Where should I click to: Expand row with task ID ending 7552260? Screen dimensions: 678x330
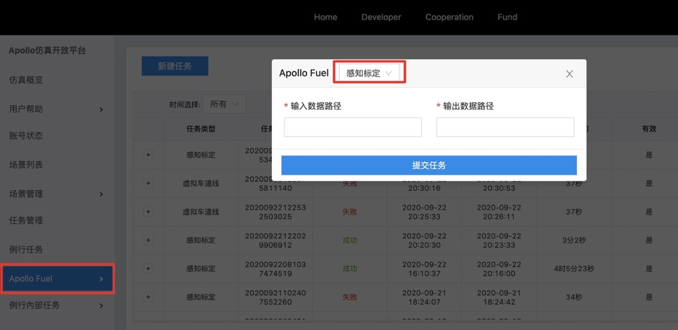(x=148, y=297)
